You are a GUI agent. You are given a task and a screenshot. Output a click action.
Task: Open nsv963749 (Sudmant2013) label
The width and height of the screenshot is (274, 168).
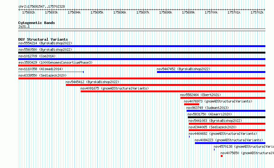point(208,108)
